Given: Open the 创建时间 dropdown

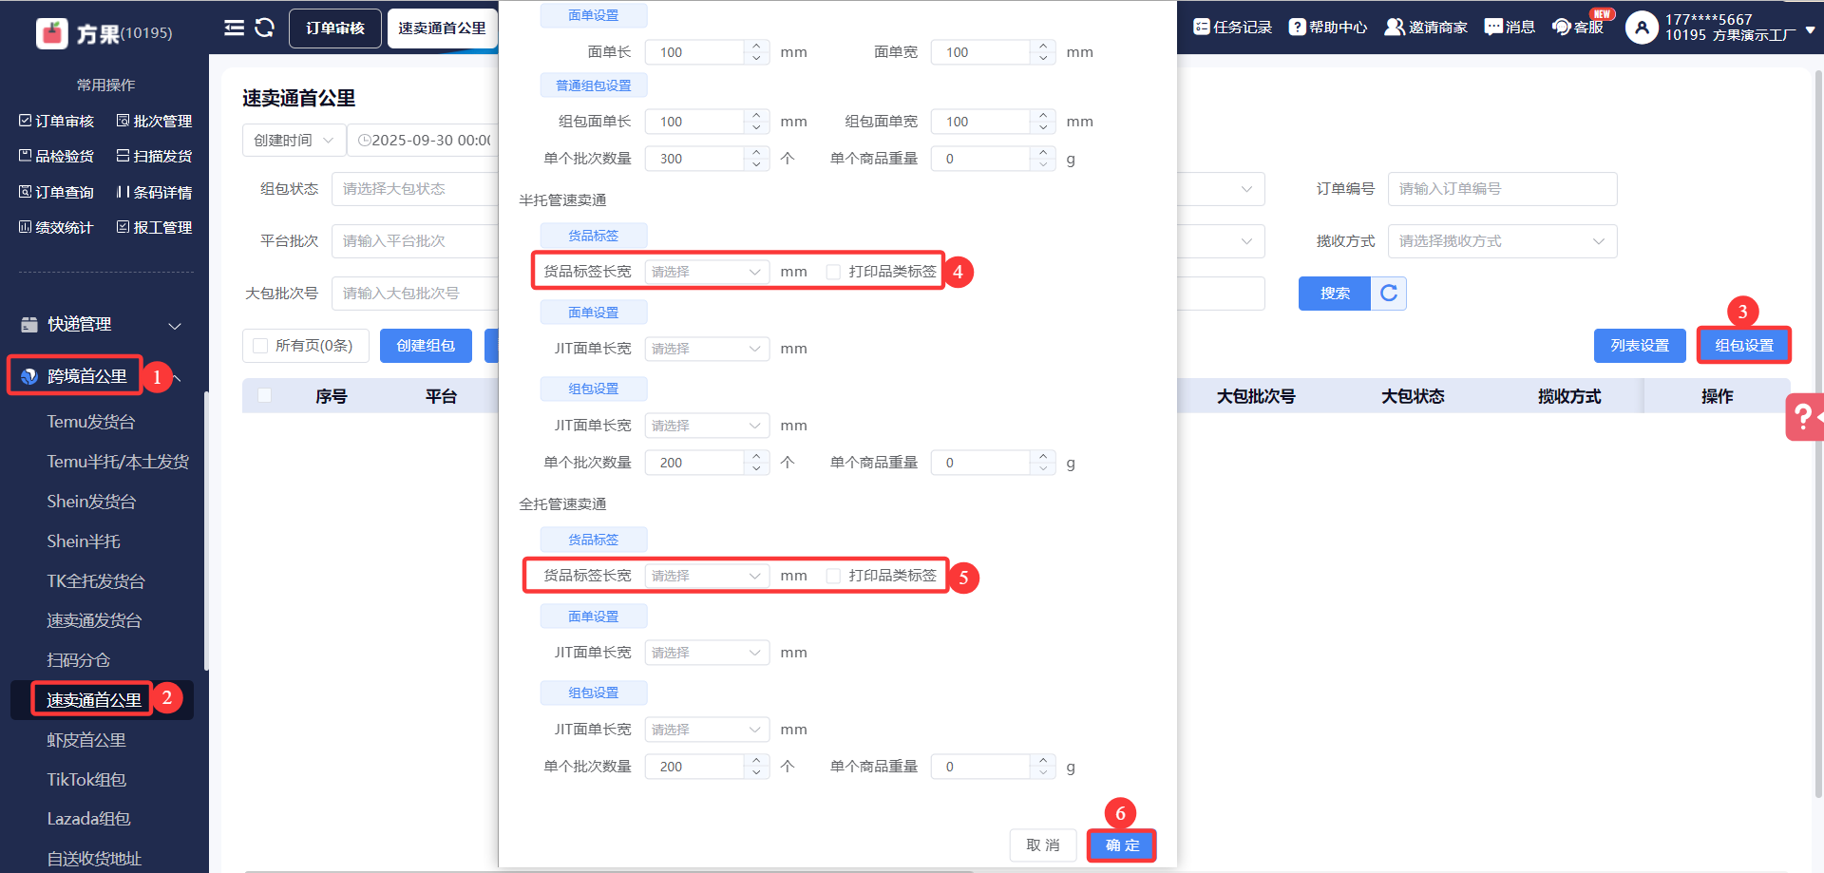Looking at the screenshot, I should click(x=294, y=141).
